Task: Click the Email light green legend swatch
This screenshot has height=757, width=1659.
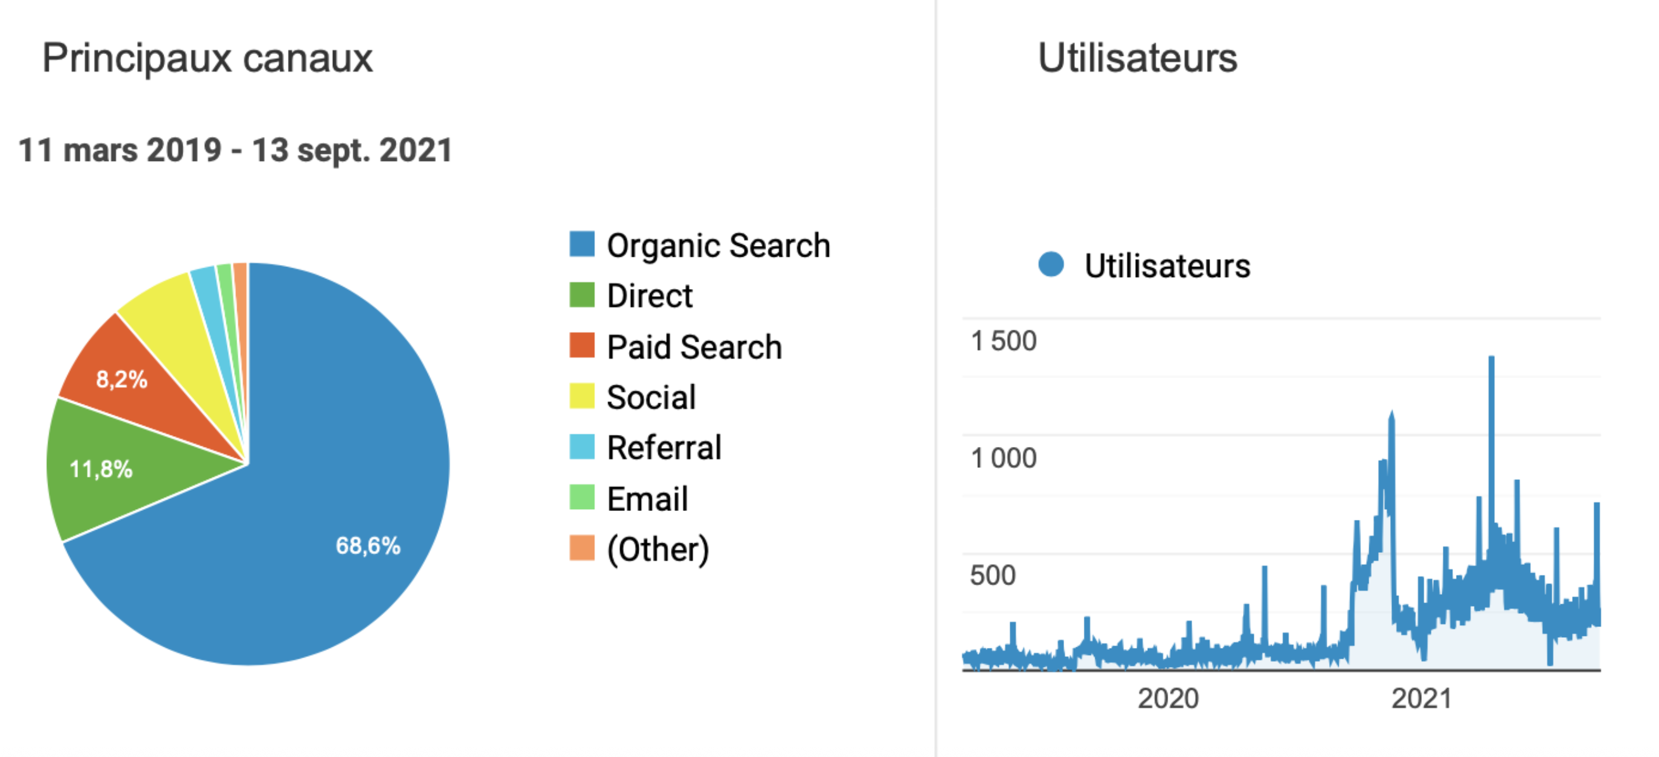Action: click(x=582, y=498)
